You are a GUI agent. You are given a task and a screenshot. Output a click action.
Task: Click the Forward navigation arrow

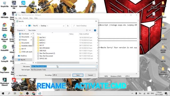click(21, 26)
